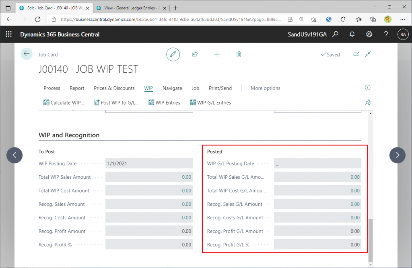
Task: Click the Dynamics 365 Business Central title
Action: point(60,35)
